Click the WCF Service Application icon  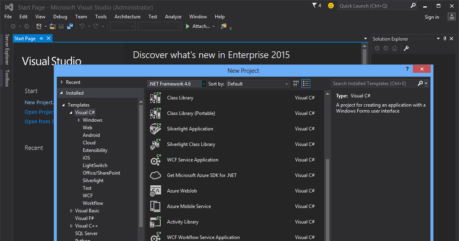(x=156, y=159)
